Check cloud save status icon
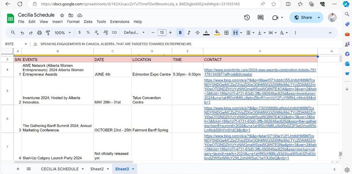 pos(80,15)
